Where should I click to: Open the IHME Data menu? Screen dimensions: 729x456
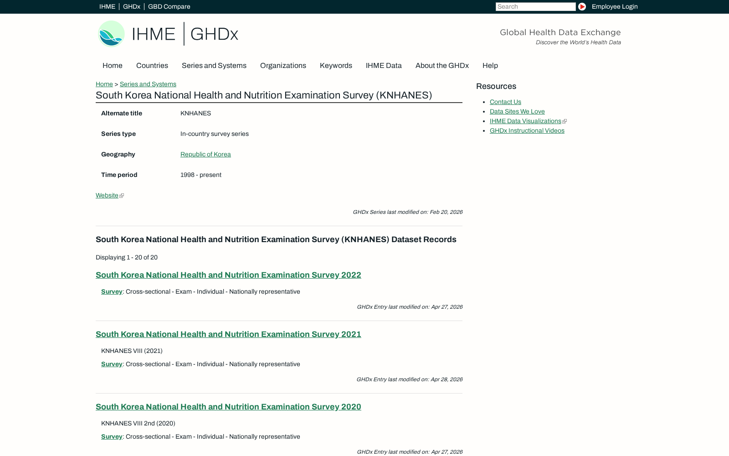coord(384,66)
